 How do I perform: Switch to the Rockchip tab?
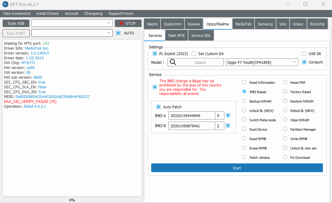point(317,24)
